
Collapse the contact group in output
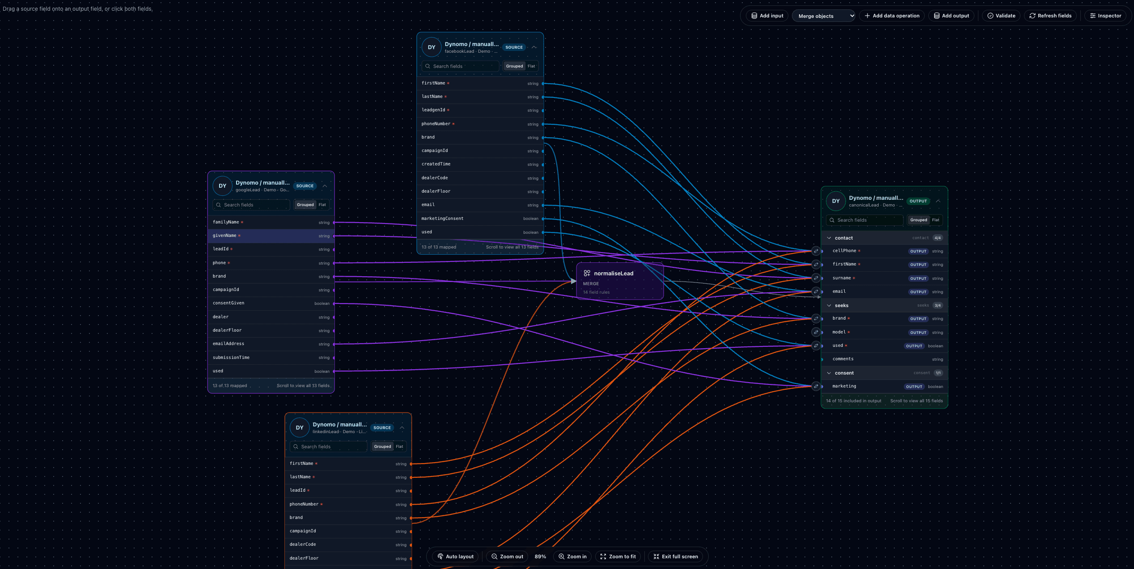[x=829, y=238]
